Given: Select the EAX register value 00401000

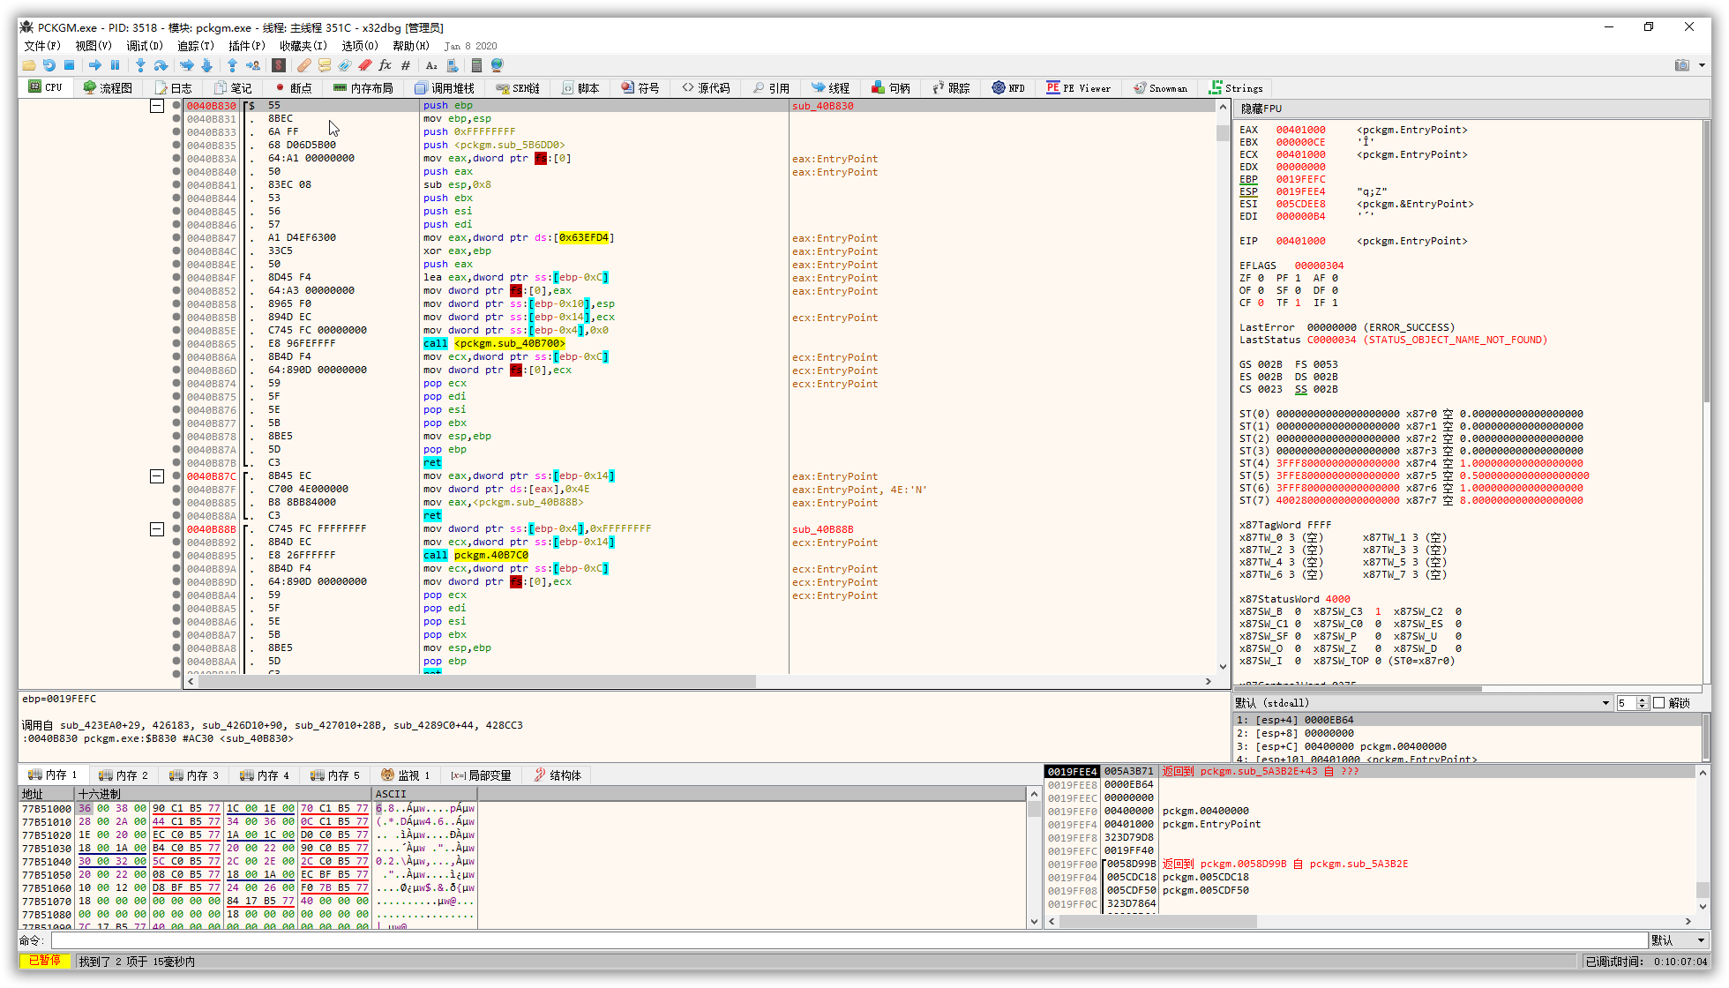Looking at the screenshot, I should click(x=1300, y=130).
